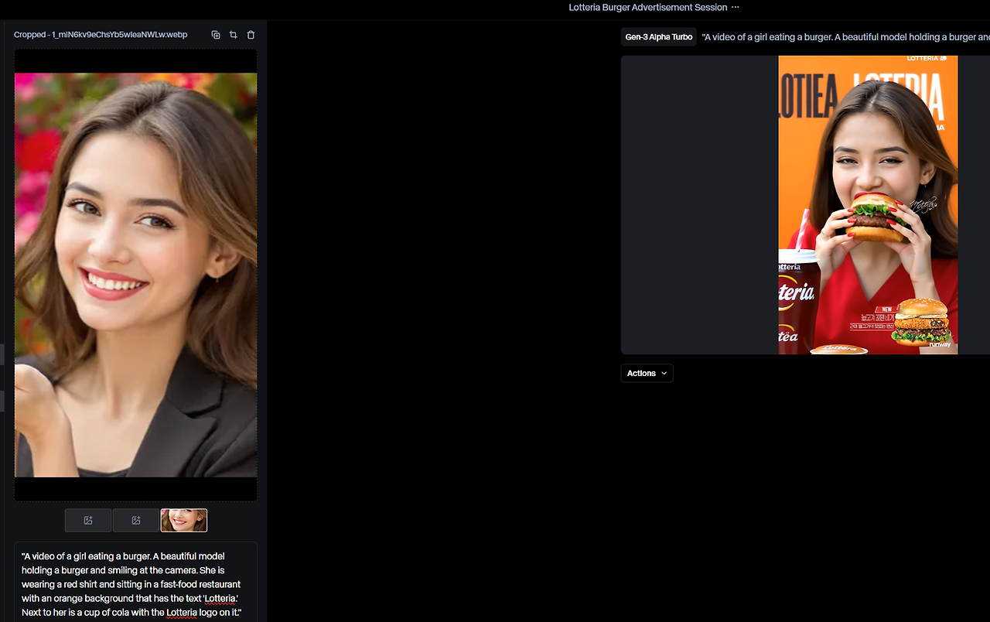Screen dimensions: 990x622
Task: Add an image to the first frame slot
Action: click(x=88, y=521)
